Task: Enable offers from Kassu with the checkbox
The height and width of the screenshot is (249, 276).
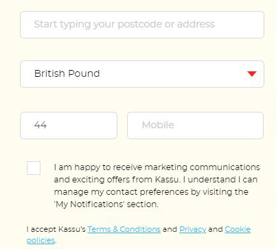Action: point(34,168)
